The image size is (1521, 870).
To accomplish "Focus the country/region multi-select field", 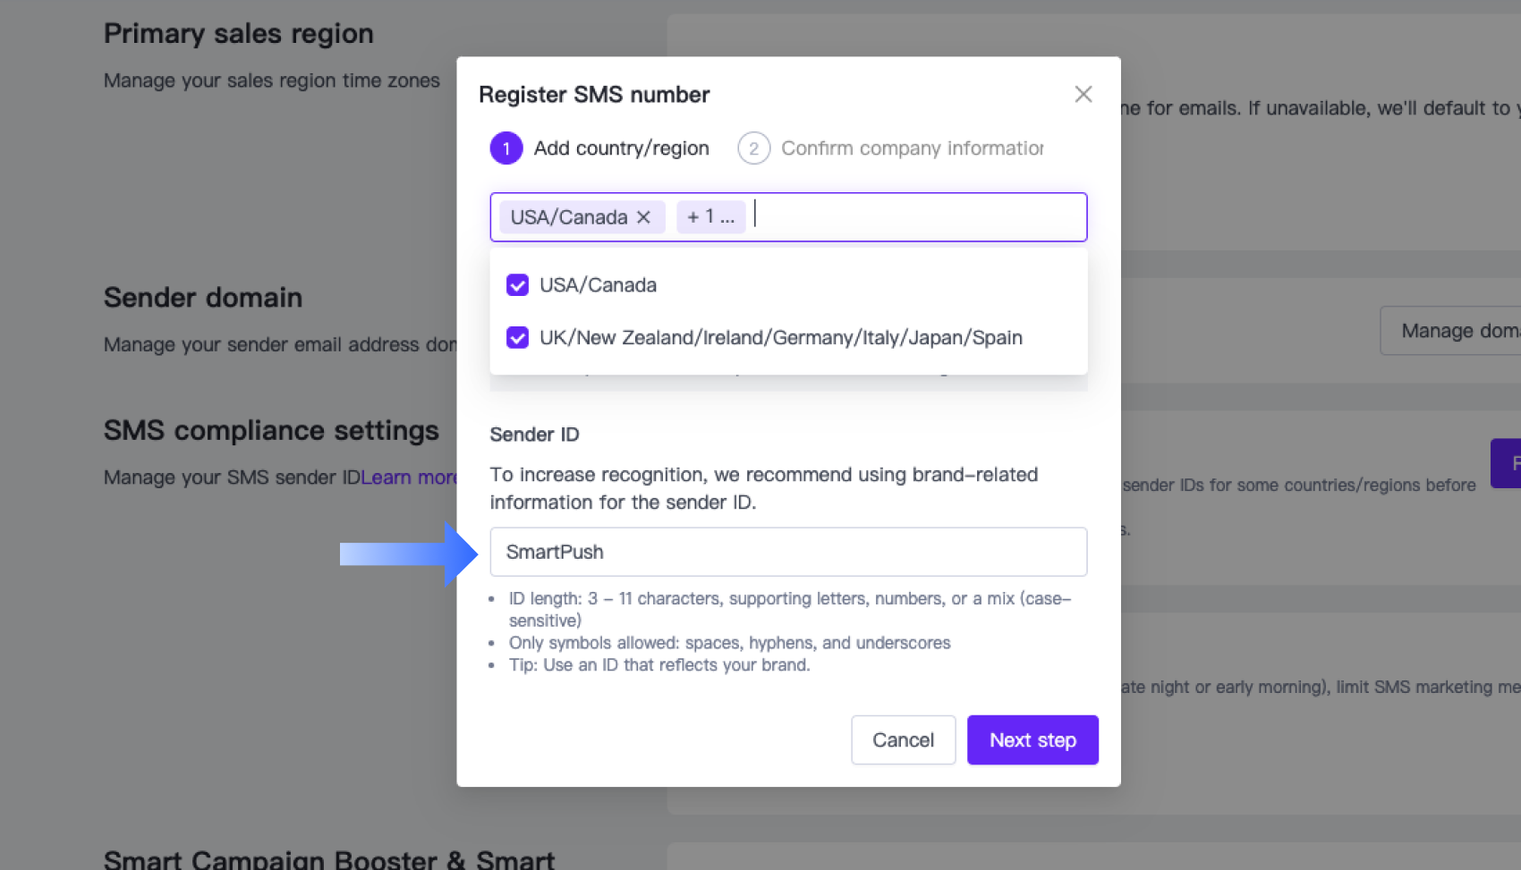I will pos(913,217).
